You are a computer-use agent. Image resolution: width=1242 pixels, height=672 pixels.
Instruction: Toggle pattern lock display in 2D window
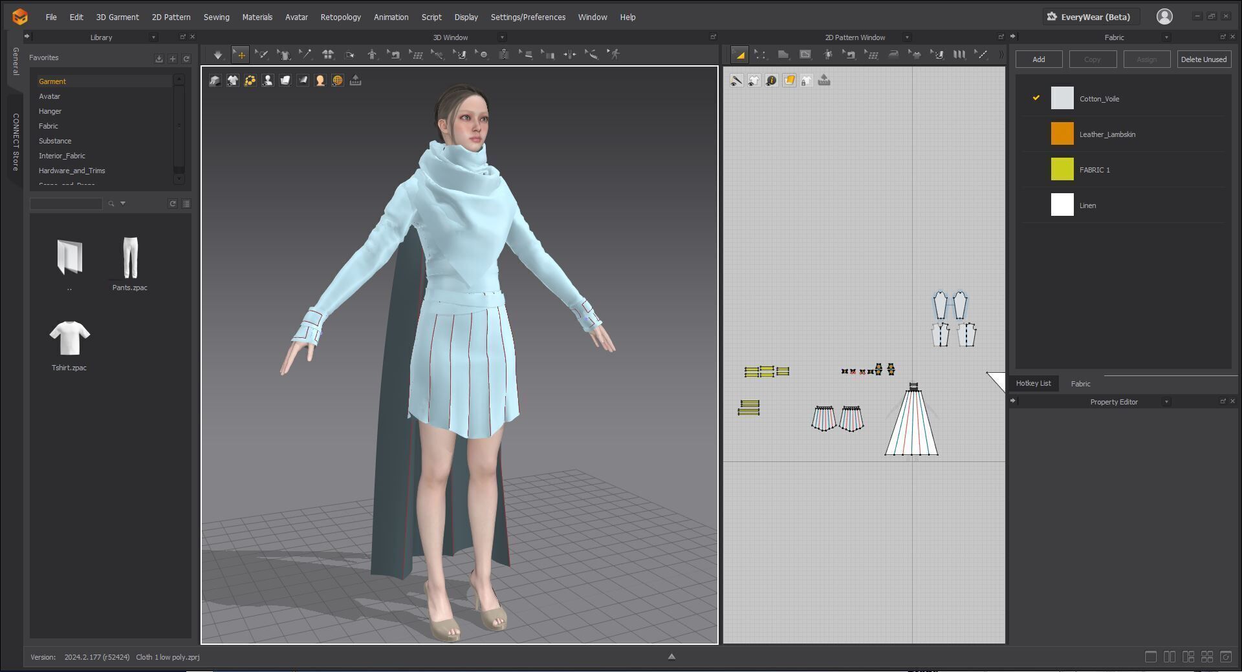point(807,80)
